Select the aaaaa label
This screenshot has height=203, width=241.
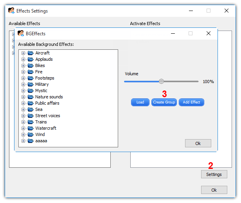tap(41, 141)
